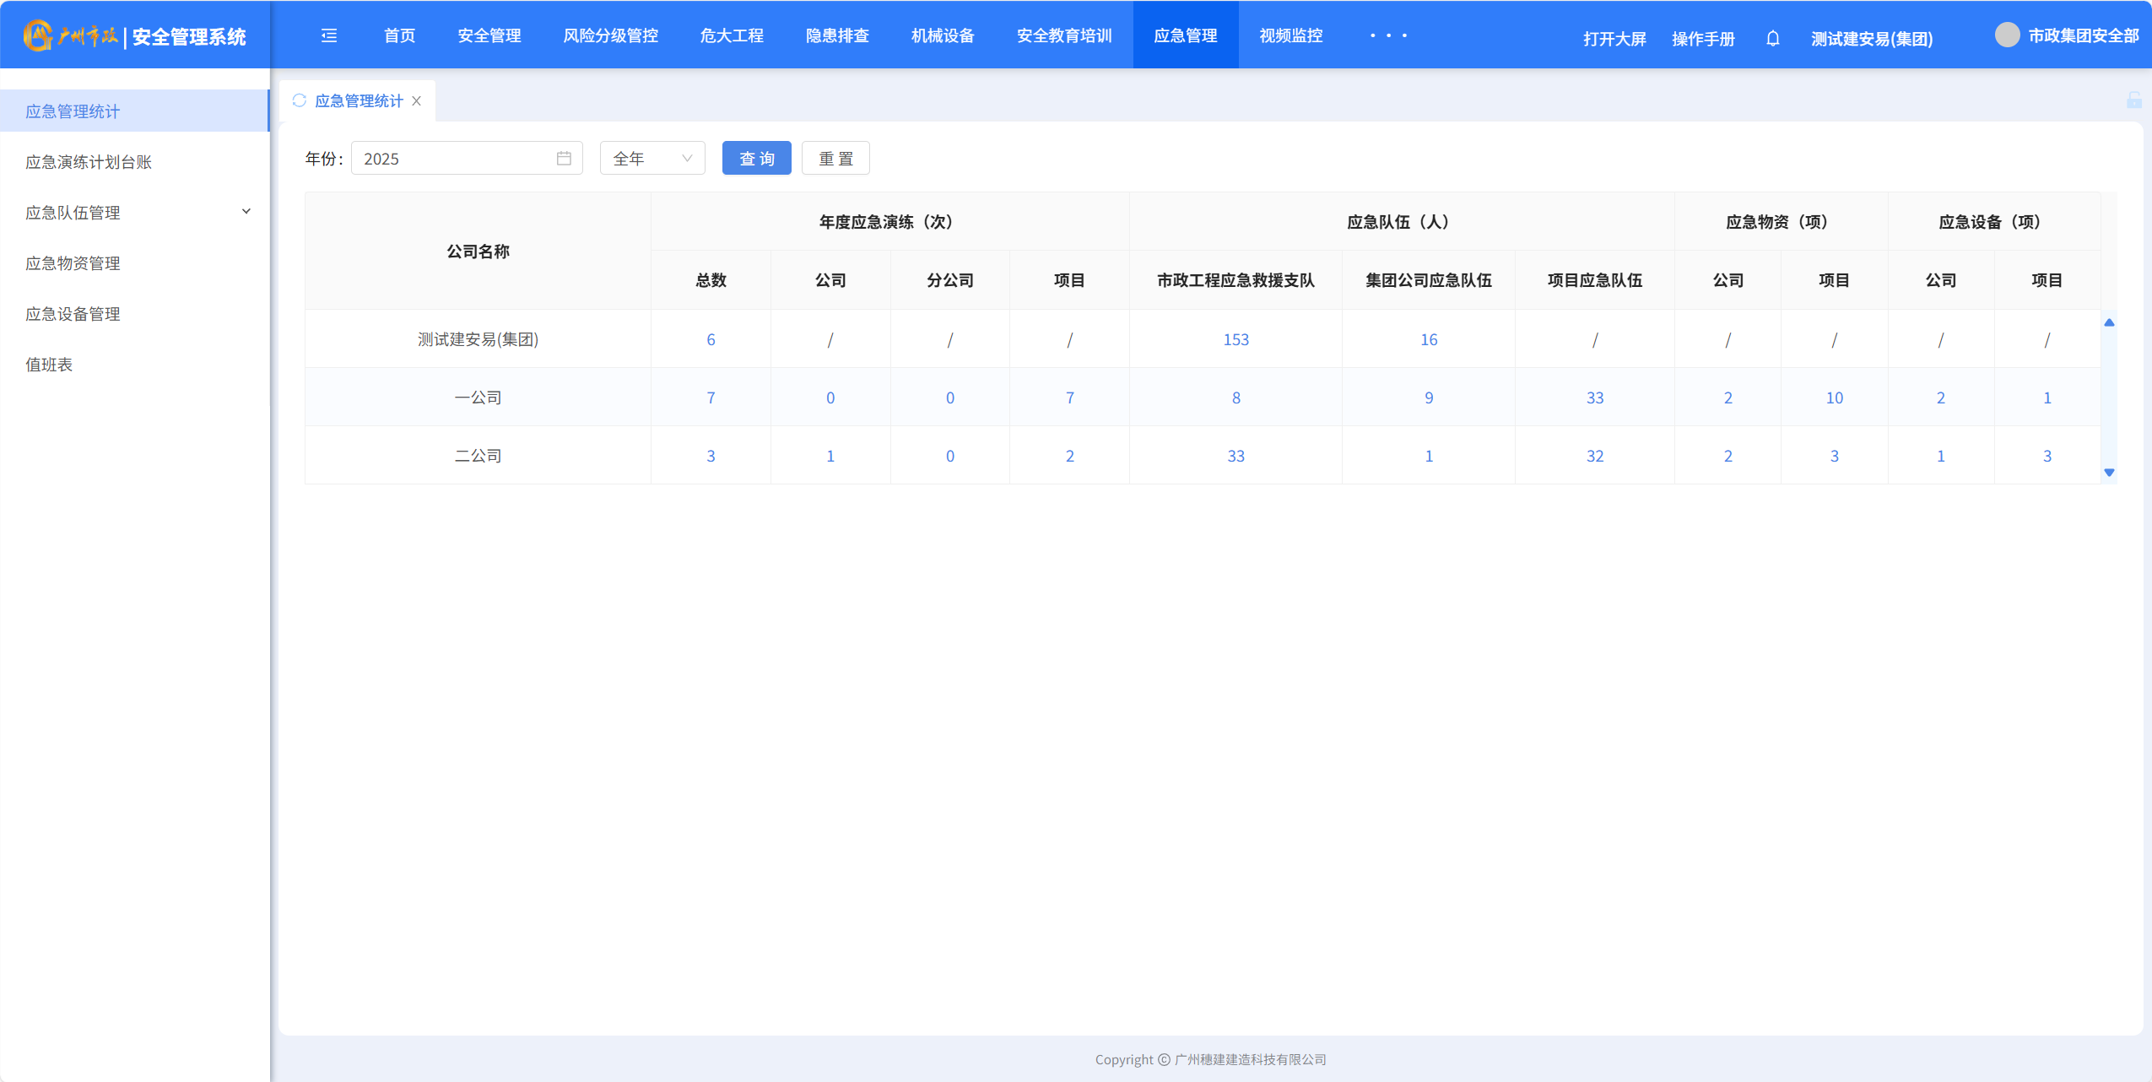The width and height of the screenshot is (2152, 1082).
Task: Click refresh icon on 应急管理统计 tab
Action: 299,100
